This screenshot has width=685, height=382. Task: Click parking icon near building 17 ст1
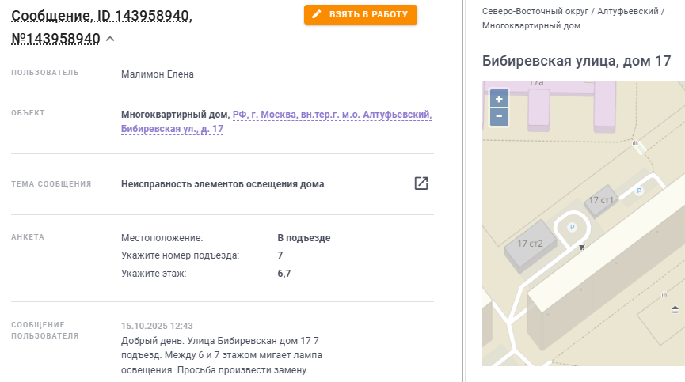pos(640,191)
